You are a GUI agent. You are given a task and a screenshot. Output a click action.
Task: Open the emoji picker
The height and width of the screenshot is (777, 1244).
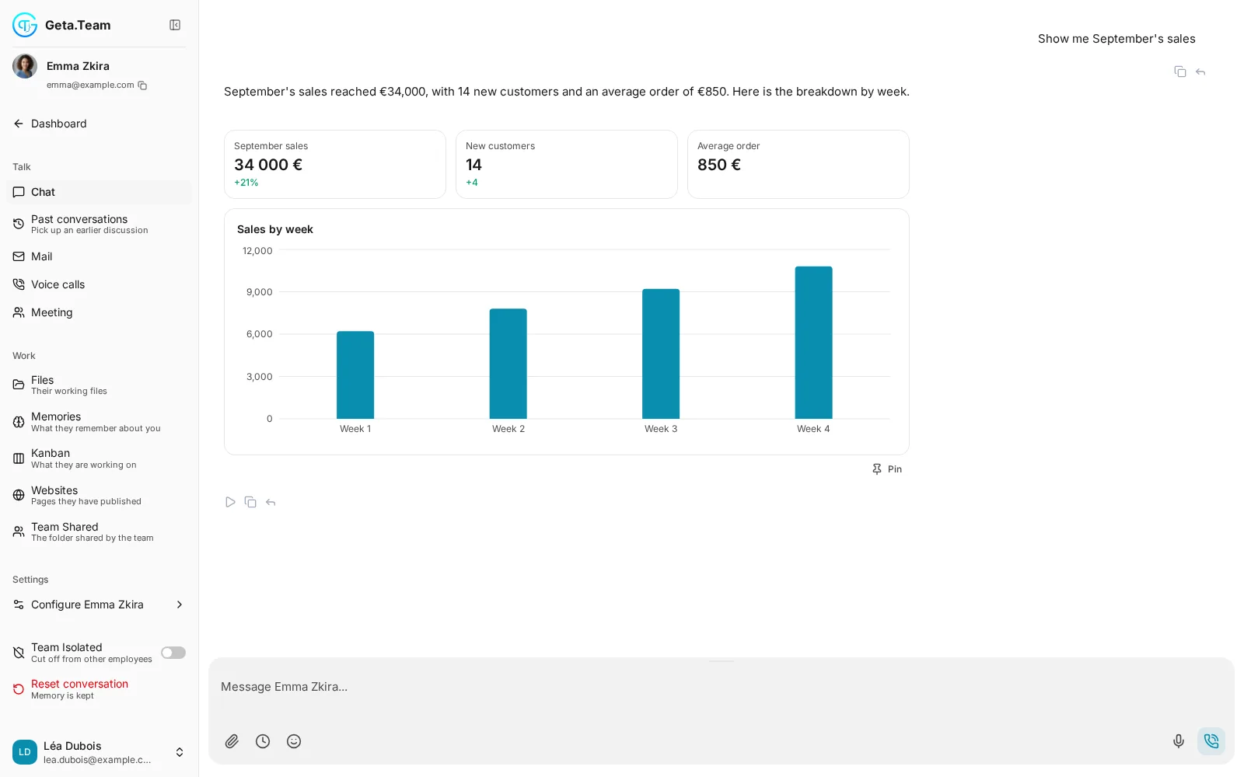coord(294,741)
